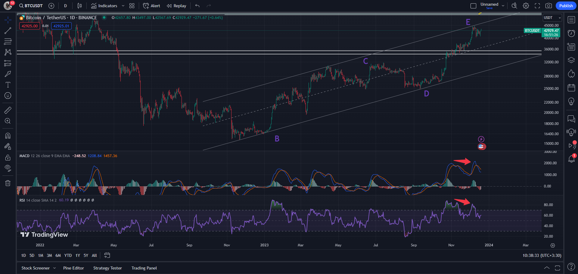Viewport: 578px width, 274px height.
Task: Select the ruler measure tool
Action: [x=8, y=110]
